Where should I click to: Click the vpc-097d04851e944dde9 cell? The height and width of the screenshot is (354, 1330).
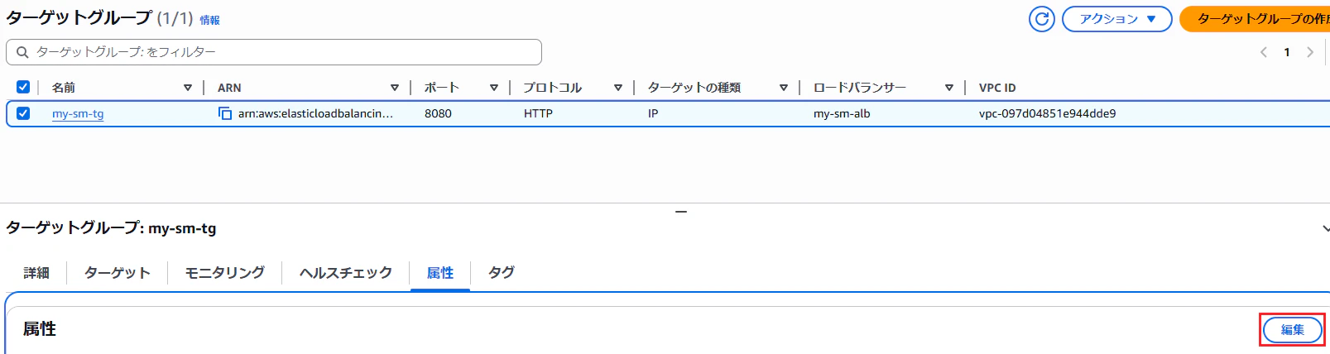[1047, 113]
